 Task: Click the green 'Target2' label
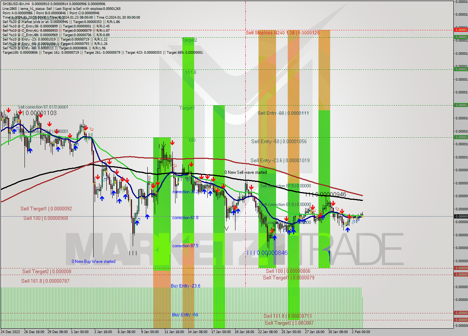(x=189, y=40)
